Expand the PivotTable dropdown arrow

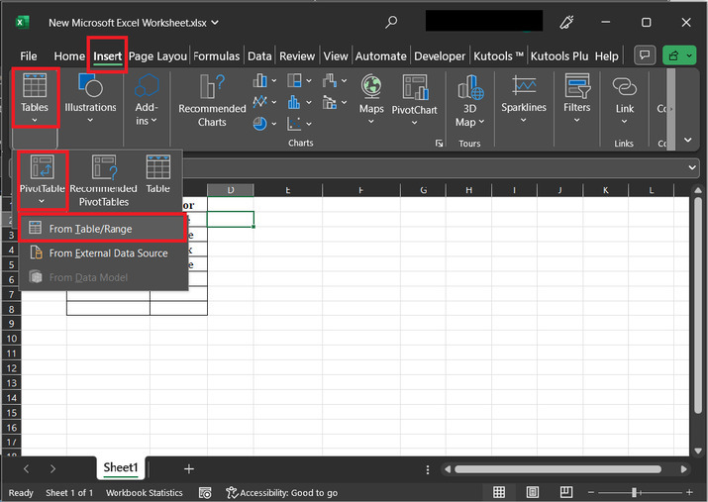[42, 201]
